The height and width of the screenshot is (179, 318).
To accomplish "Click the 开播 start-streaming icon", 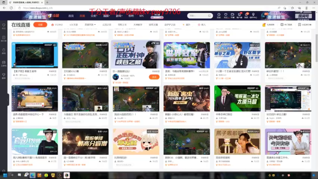I will 233,15.
